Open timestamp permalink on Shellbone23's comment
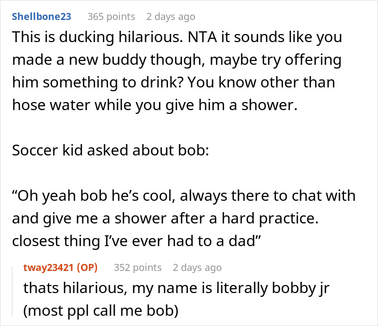This screenshot has width=378, height=326. (170, 17)
